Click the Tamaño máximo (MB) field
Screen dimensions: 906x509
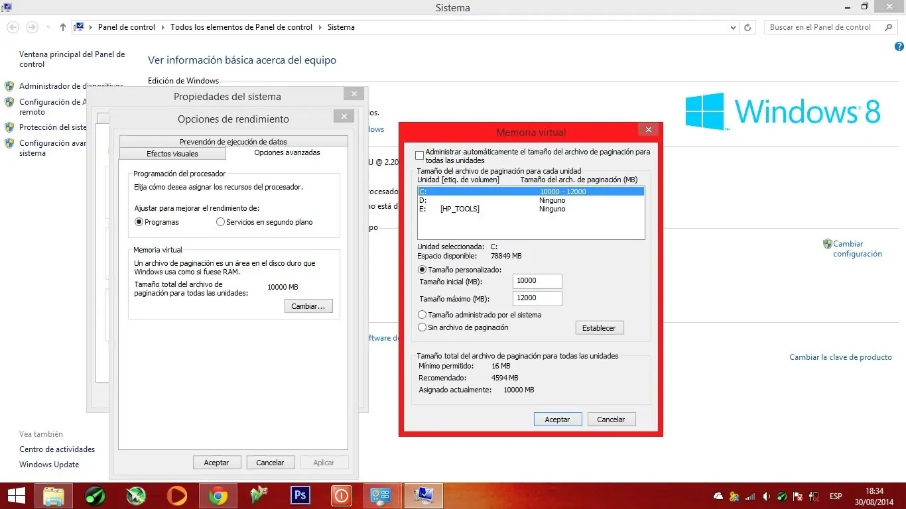tap(537, 298)
